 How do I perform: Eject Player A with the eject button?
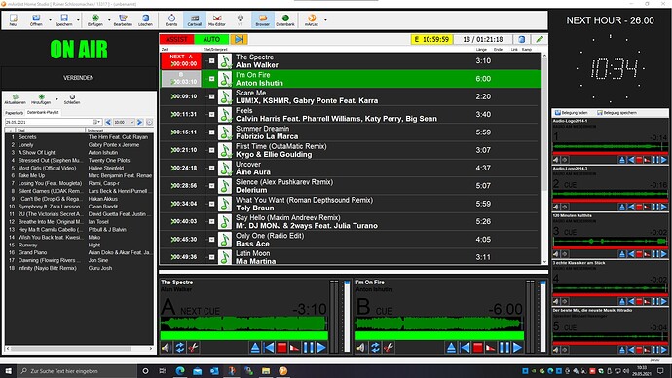pyautogui.click(x=255, y=348)
